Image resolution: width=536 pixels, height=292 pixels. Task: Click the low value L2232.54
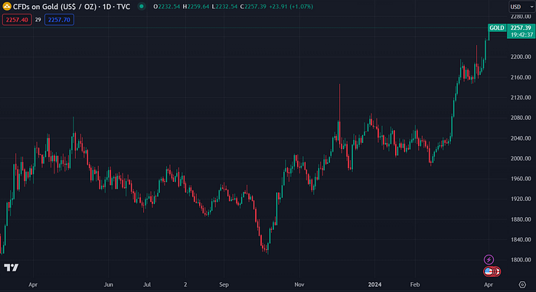224,6
